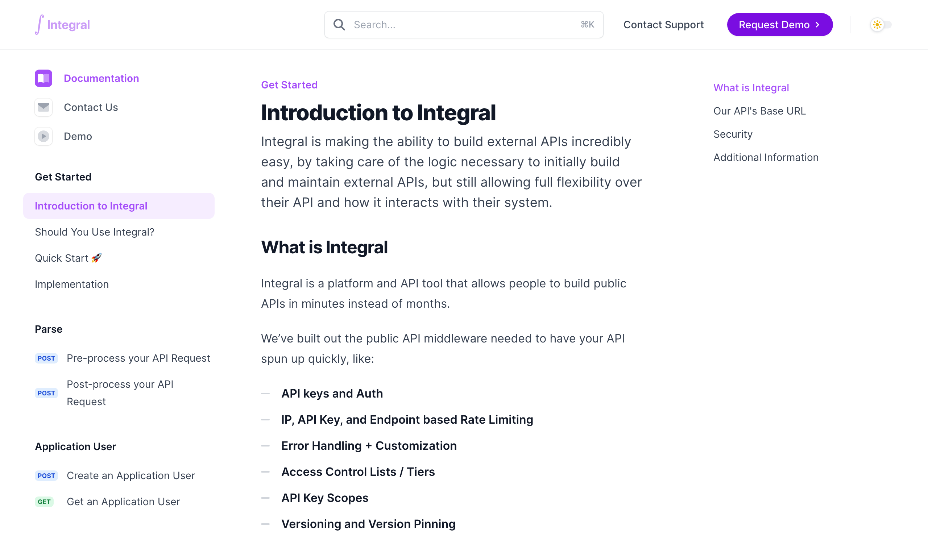
Task: Click the POST badge for Pre-process request
Action: pos(46,358)
